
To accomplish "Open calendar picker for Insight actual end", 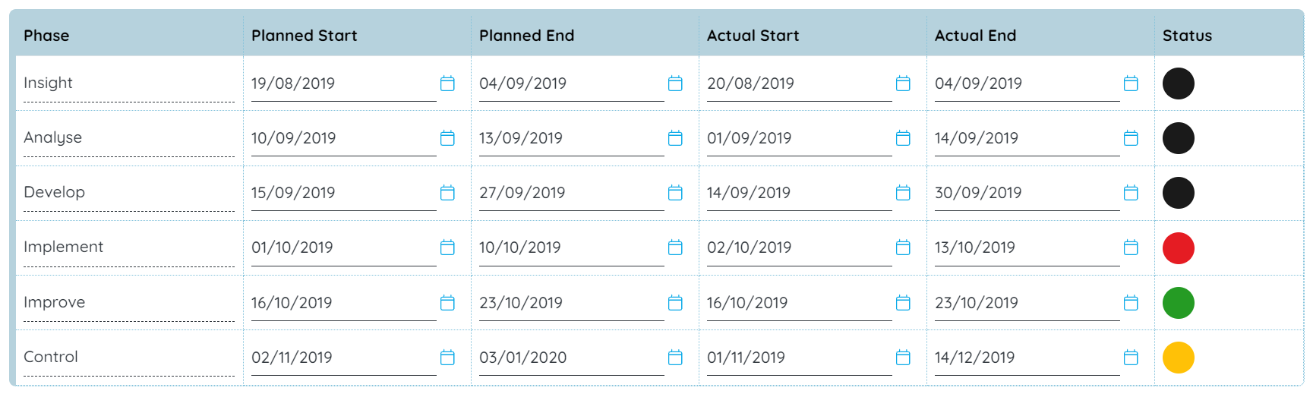I will [1131, 84].
